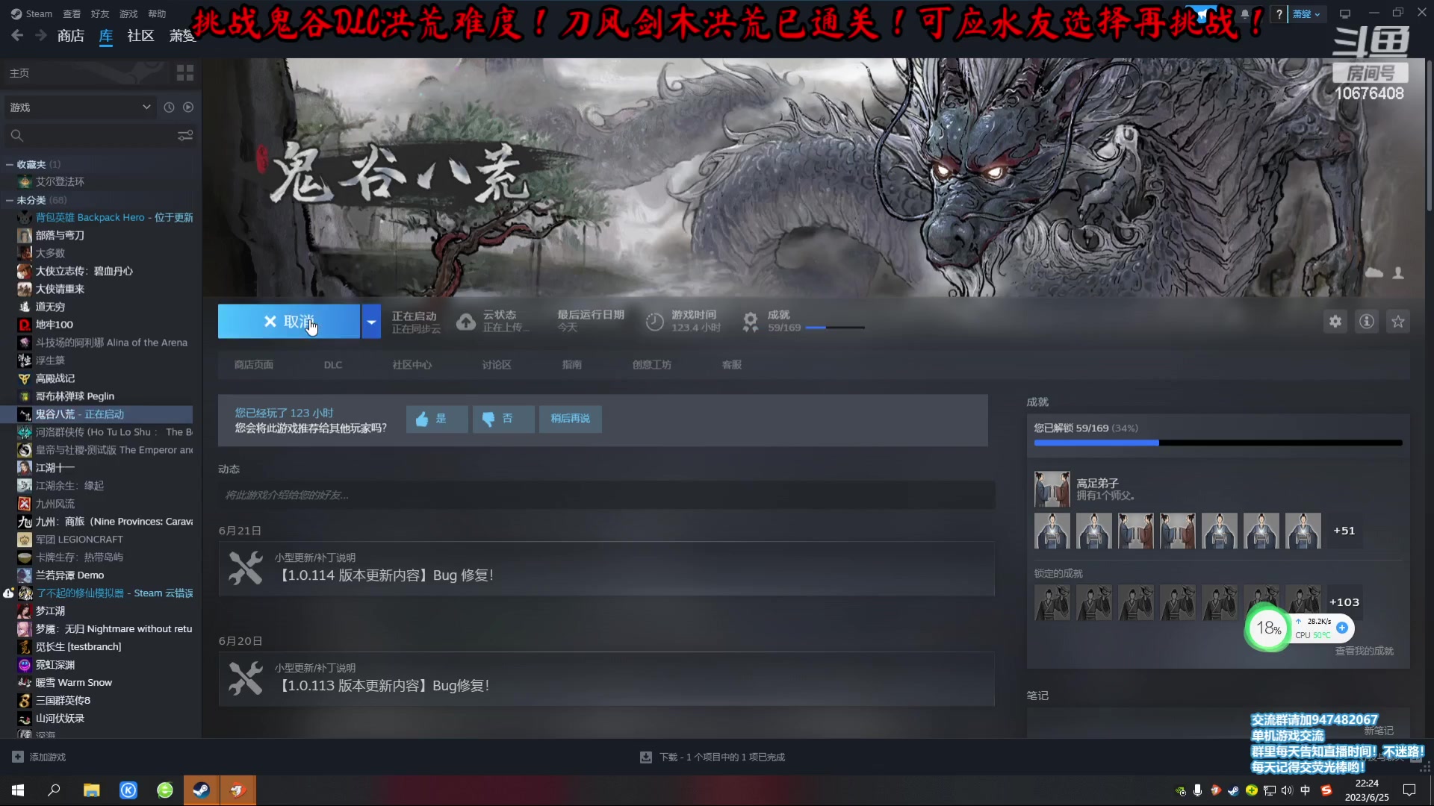The width and height of the screenshot is (1434, 806).
Task: Toggle ready-to-play filter icon
Action: (x=188, y=107)
